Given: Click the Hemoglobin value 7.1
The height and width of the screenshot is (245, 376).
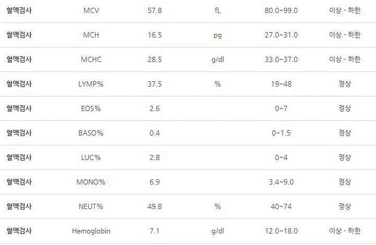Looking at the screenshot, I should (155, 231).
